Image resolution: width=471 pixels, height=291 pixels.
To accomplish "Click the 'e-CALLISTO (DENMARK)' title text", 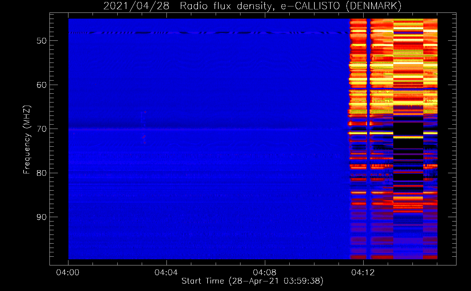I will tap(341, 6).
